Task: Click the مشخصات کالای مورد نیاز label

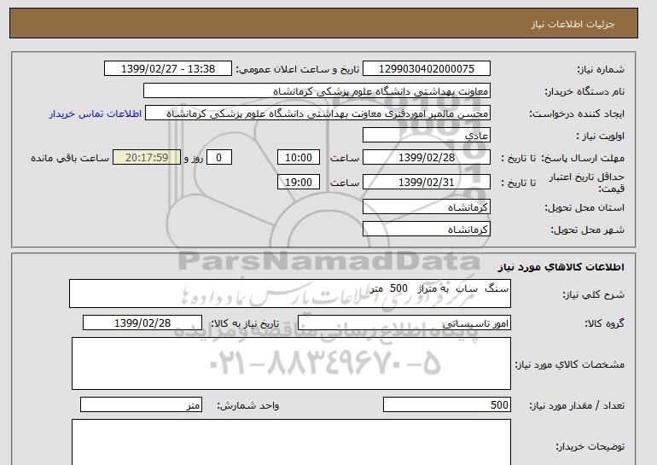Action: point(570,364)
